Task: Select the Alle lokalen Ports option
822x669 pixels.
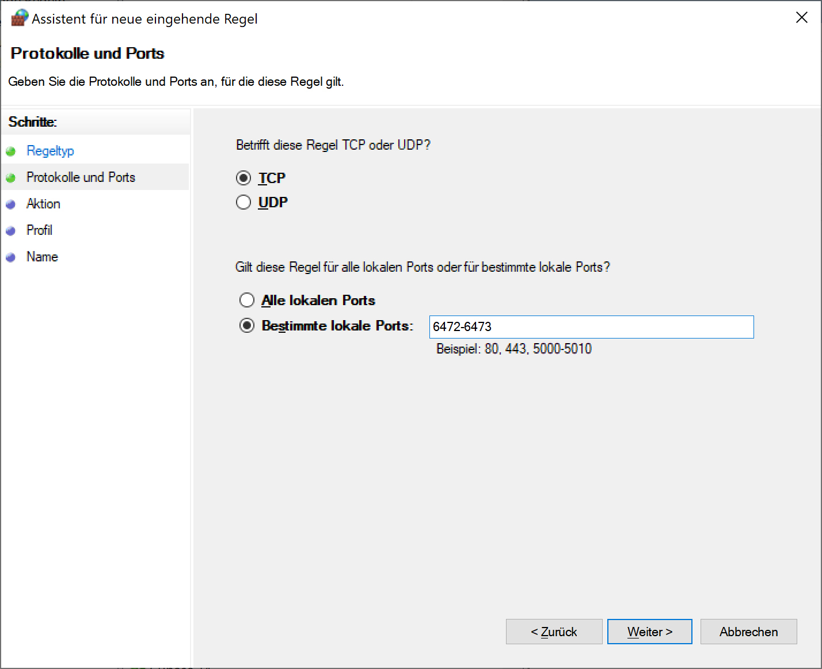Action: coord(247,300)
